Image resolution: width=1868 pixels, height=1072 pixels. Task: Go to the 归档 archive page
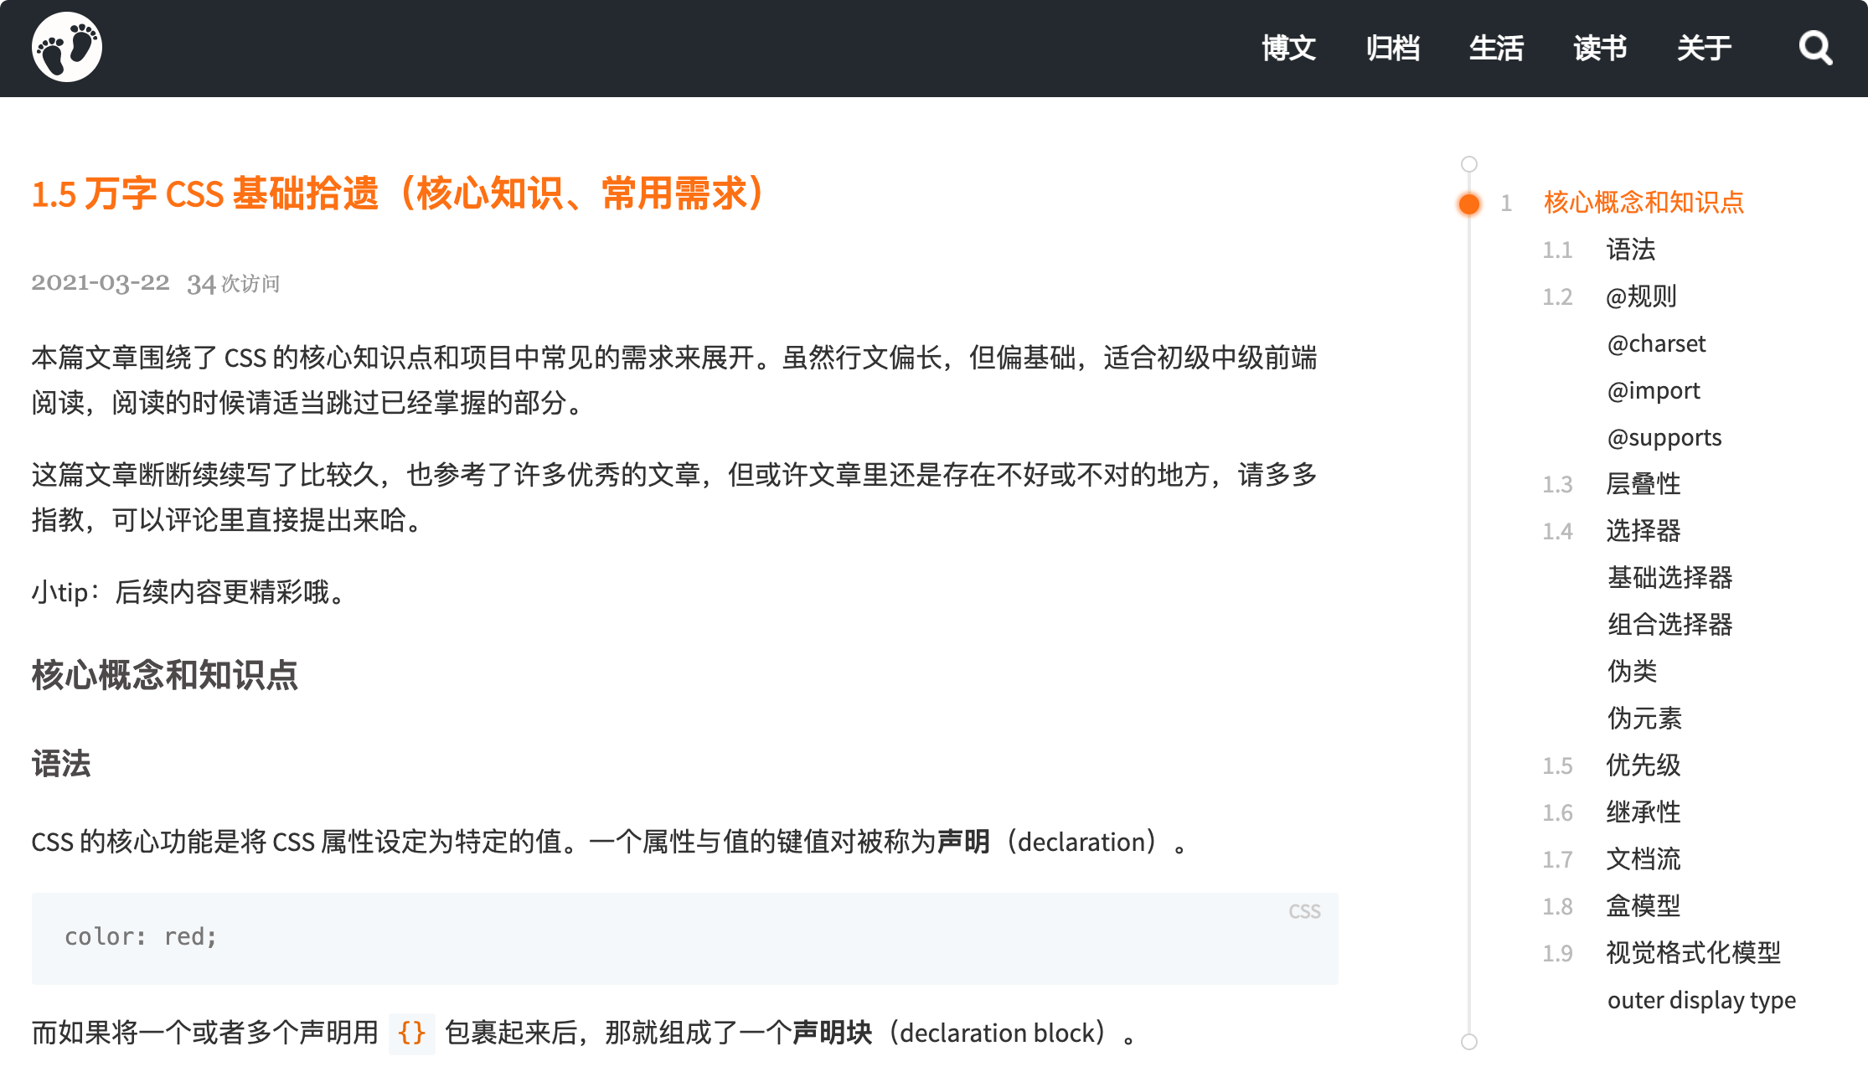pyautogui.click(x=1392, y=48)
